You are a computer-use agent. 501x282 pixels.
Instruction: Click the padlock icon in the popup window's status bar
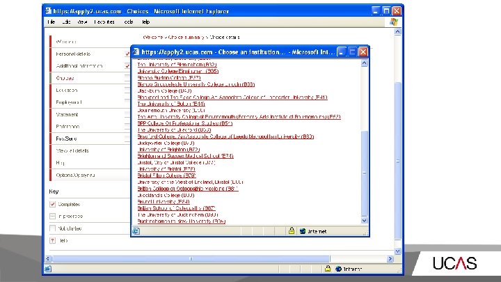pos(292,230)
